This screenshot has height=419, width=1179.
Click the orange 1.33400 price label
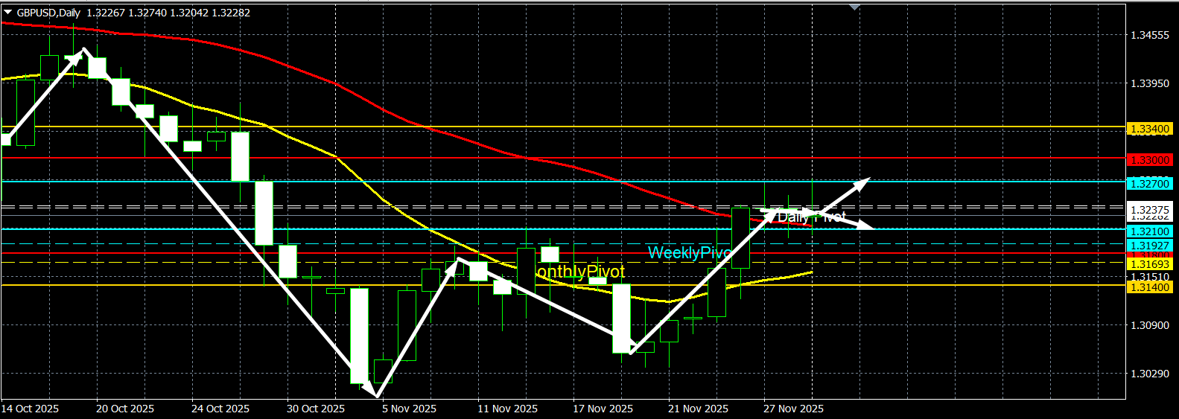click(1150, 129)
